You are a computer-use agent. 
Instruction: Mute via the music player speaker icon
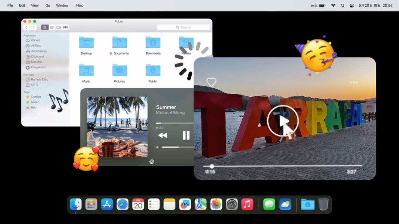click(157, 147)
